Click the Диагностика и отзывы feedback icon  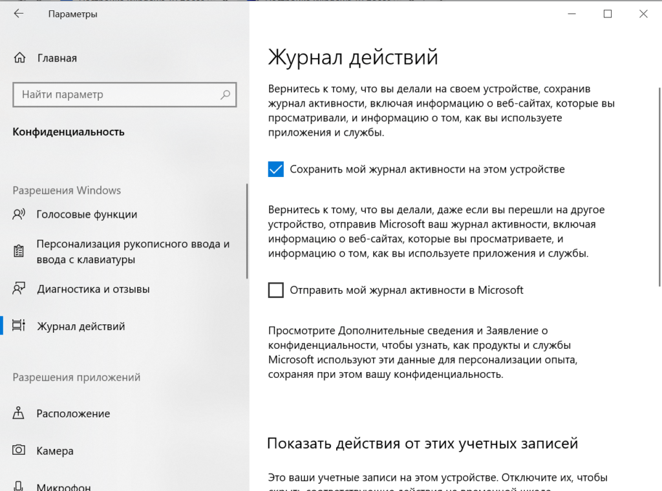(19, 289)
